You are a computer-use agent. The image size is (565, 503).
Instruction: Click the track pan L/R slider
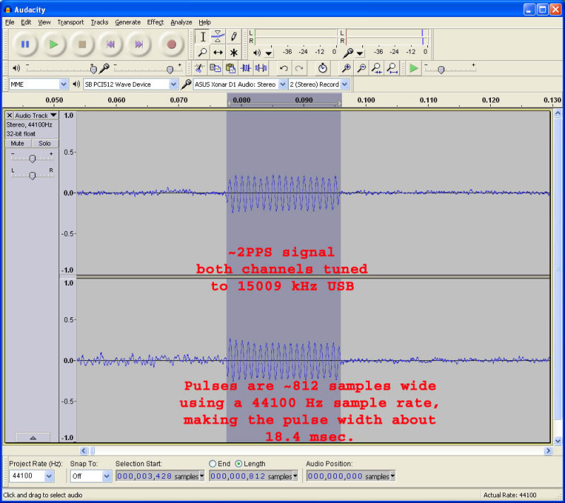coord(32,175)
